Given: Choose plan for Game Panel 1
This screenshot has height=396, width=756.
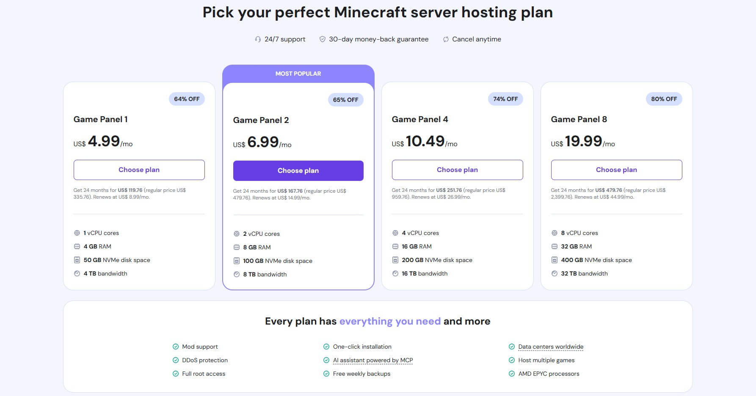Looking at the screenshot, I should pyautogui.click(x=139, y=169).
